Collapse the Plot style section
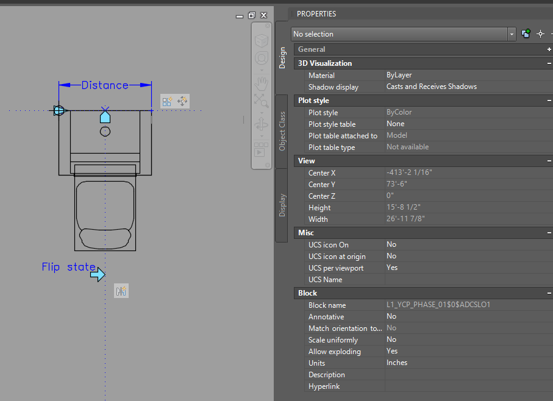Screen dimensions: 553x401 click(x=549, y=101)
